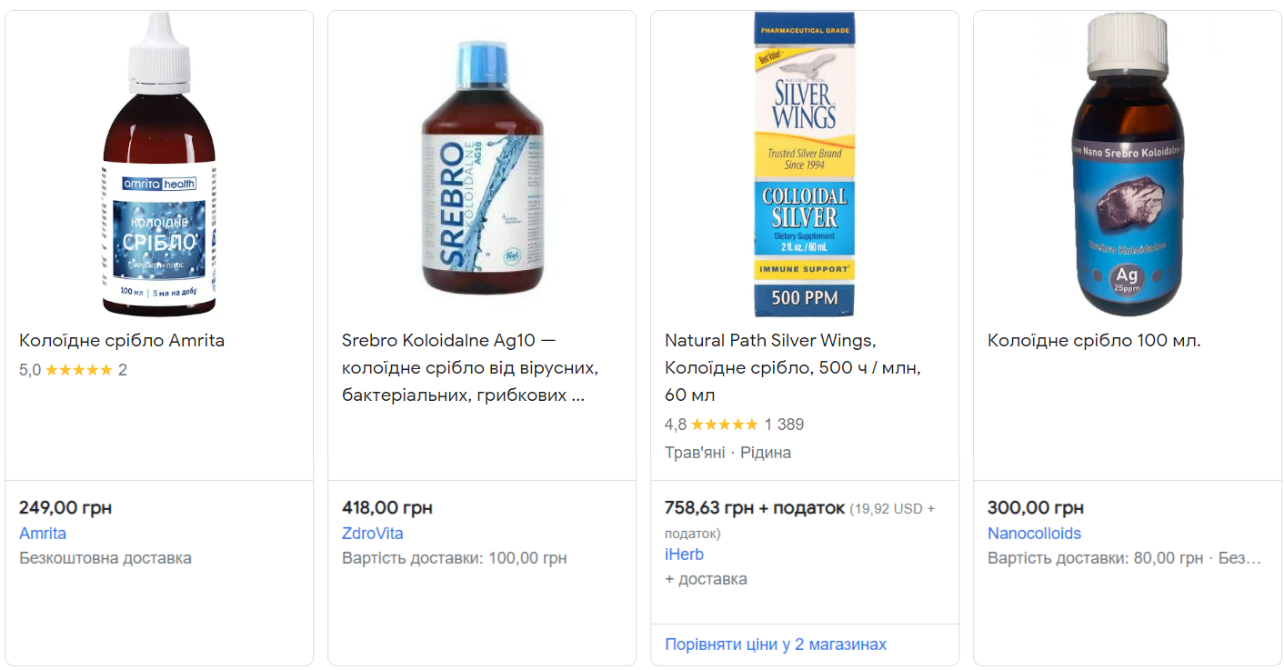This screenshot has width=1284, height=670.
Task: Open the "Колоїдне срібло Amrita" product title
Action: click(122, 341)
